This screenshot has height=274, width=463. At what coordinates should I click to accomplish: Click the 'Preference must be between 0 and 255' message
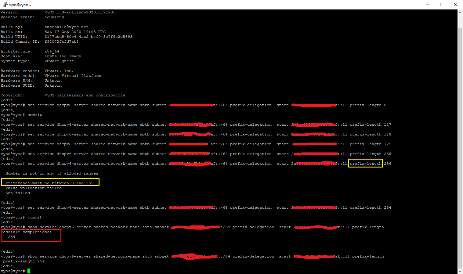click(49, 183)
